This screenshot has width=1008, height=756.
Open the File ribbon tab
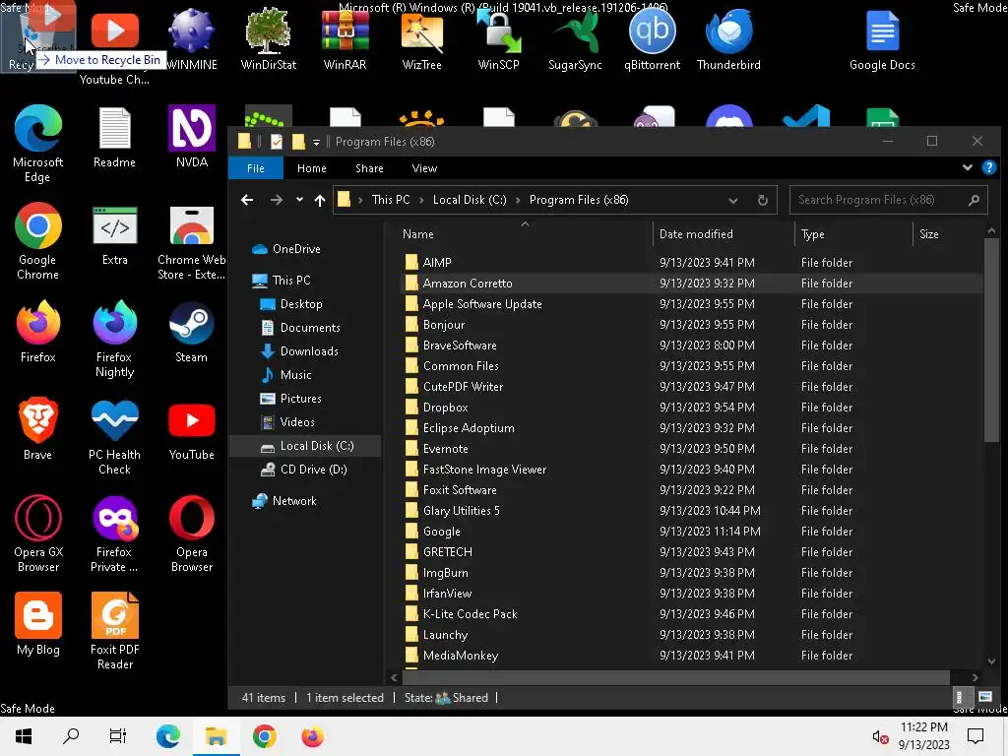click(255, 167)
